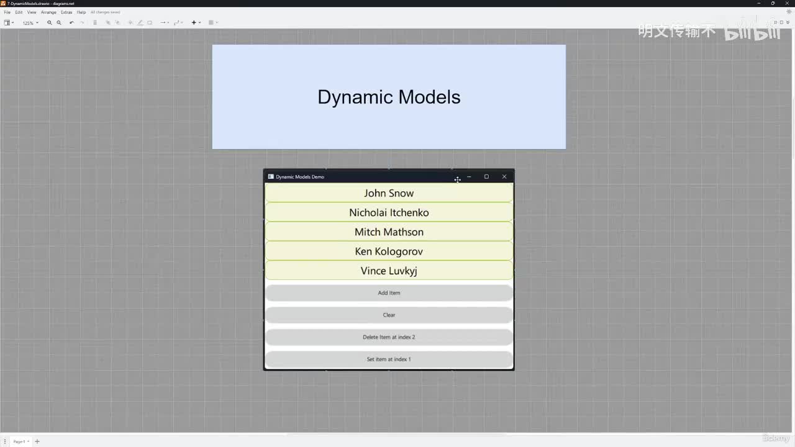The image size is (795, 447).
Task: Open the View menu
Action: [x=32, y=12]
